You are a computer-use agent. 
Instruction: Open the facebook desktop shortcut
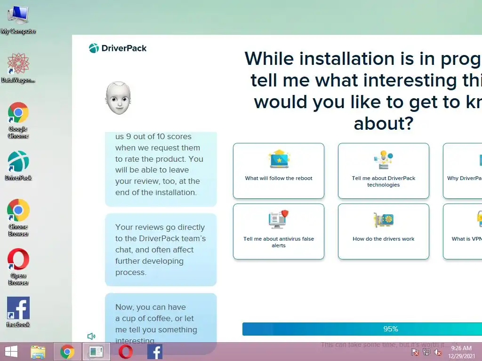click(x=18, y=312)
